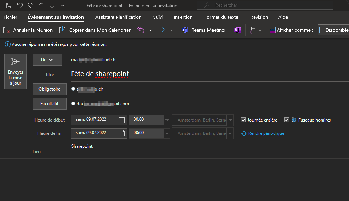
Task: Expand the De sender dropdown
Action: coord(47,60)
